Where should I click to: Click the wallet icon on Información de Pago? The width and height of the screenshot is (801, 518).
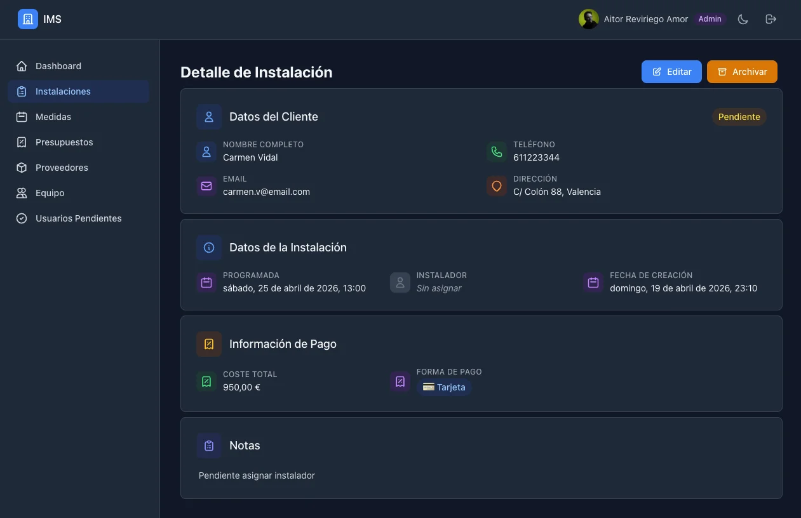click(209, 343)
